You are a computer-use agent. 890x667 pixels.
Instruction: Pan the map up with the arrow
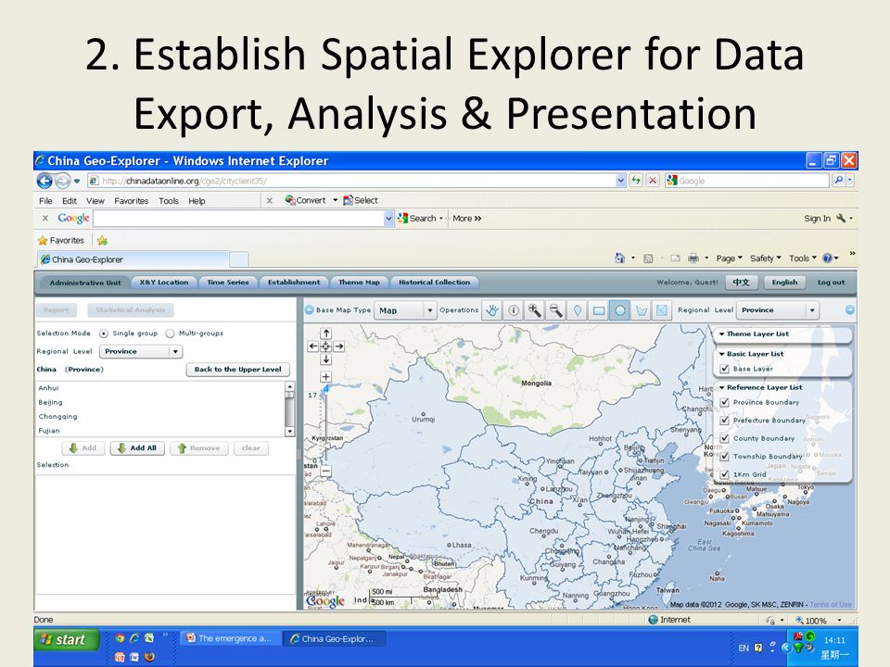[325, 333]
